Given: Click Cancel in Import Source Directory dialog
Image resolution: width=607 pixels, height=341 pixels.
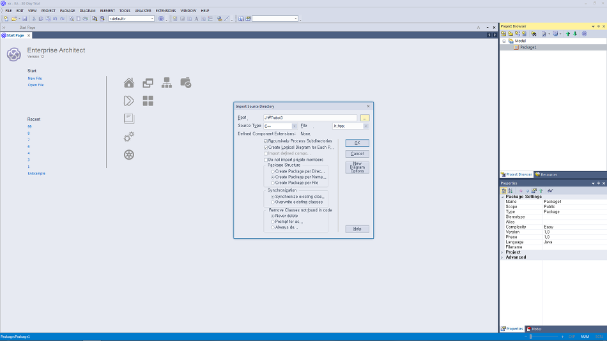Looking at the screenshot, I should pos(357,154).
